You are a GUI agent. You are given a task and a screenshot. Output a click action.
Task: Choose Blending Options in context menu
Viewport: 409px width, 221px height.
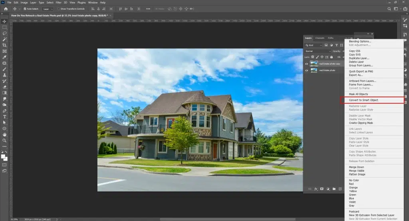click(360, 41)
